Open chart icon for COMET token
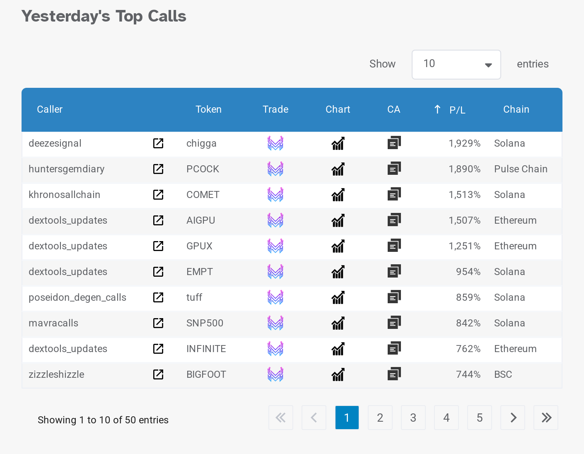This screenshot has width=584, height=454. pos(338,195)
